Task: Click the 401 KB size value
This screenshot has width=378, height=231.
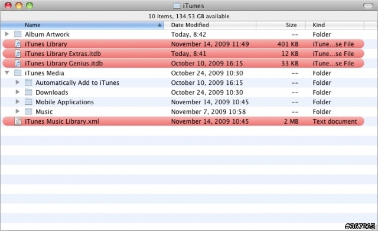Action: [288, 44]
